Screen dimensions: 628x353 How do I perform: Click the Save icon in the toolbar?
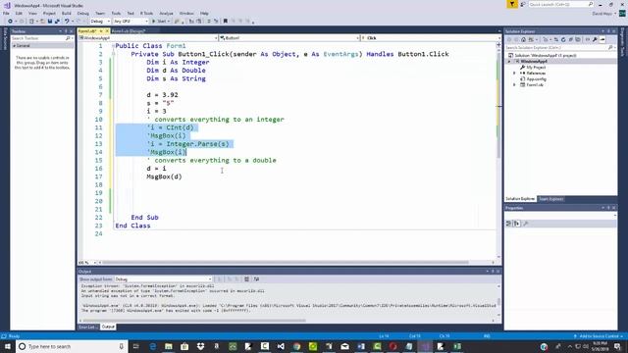pos(50,22)
